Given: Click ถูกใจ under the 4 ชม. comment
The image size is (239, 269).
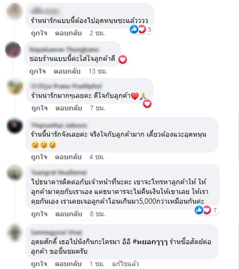Looking at the screenshot, I should (x=39, y=157).
